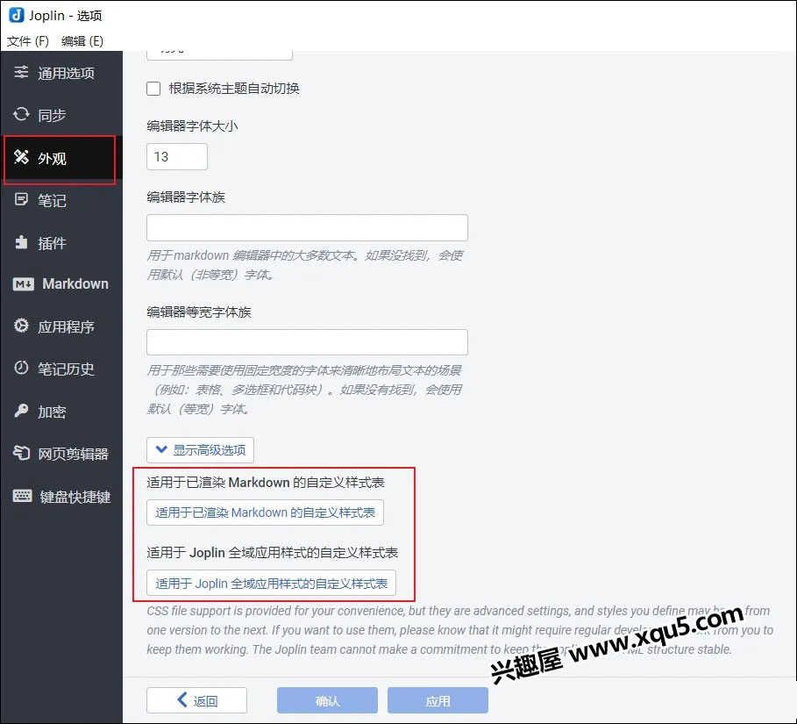Screen dimensions: 797x724
Task: Click the plugin puzzle piece icon
Action: click(21, 241)
